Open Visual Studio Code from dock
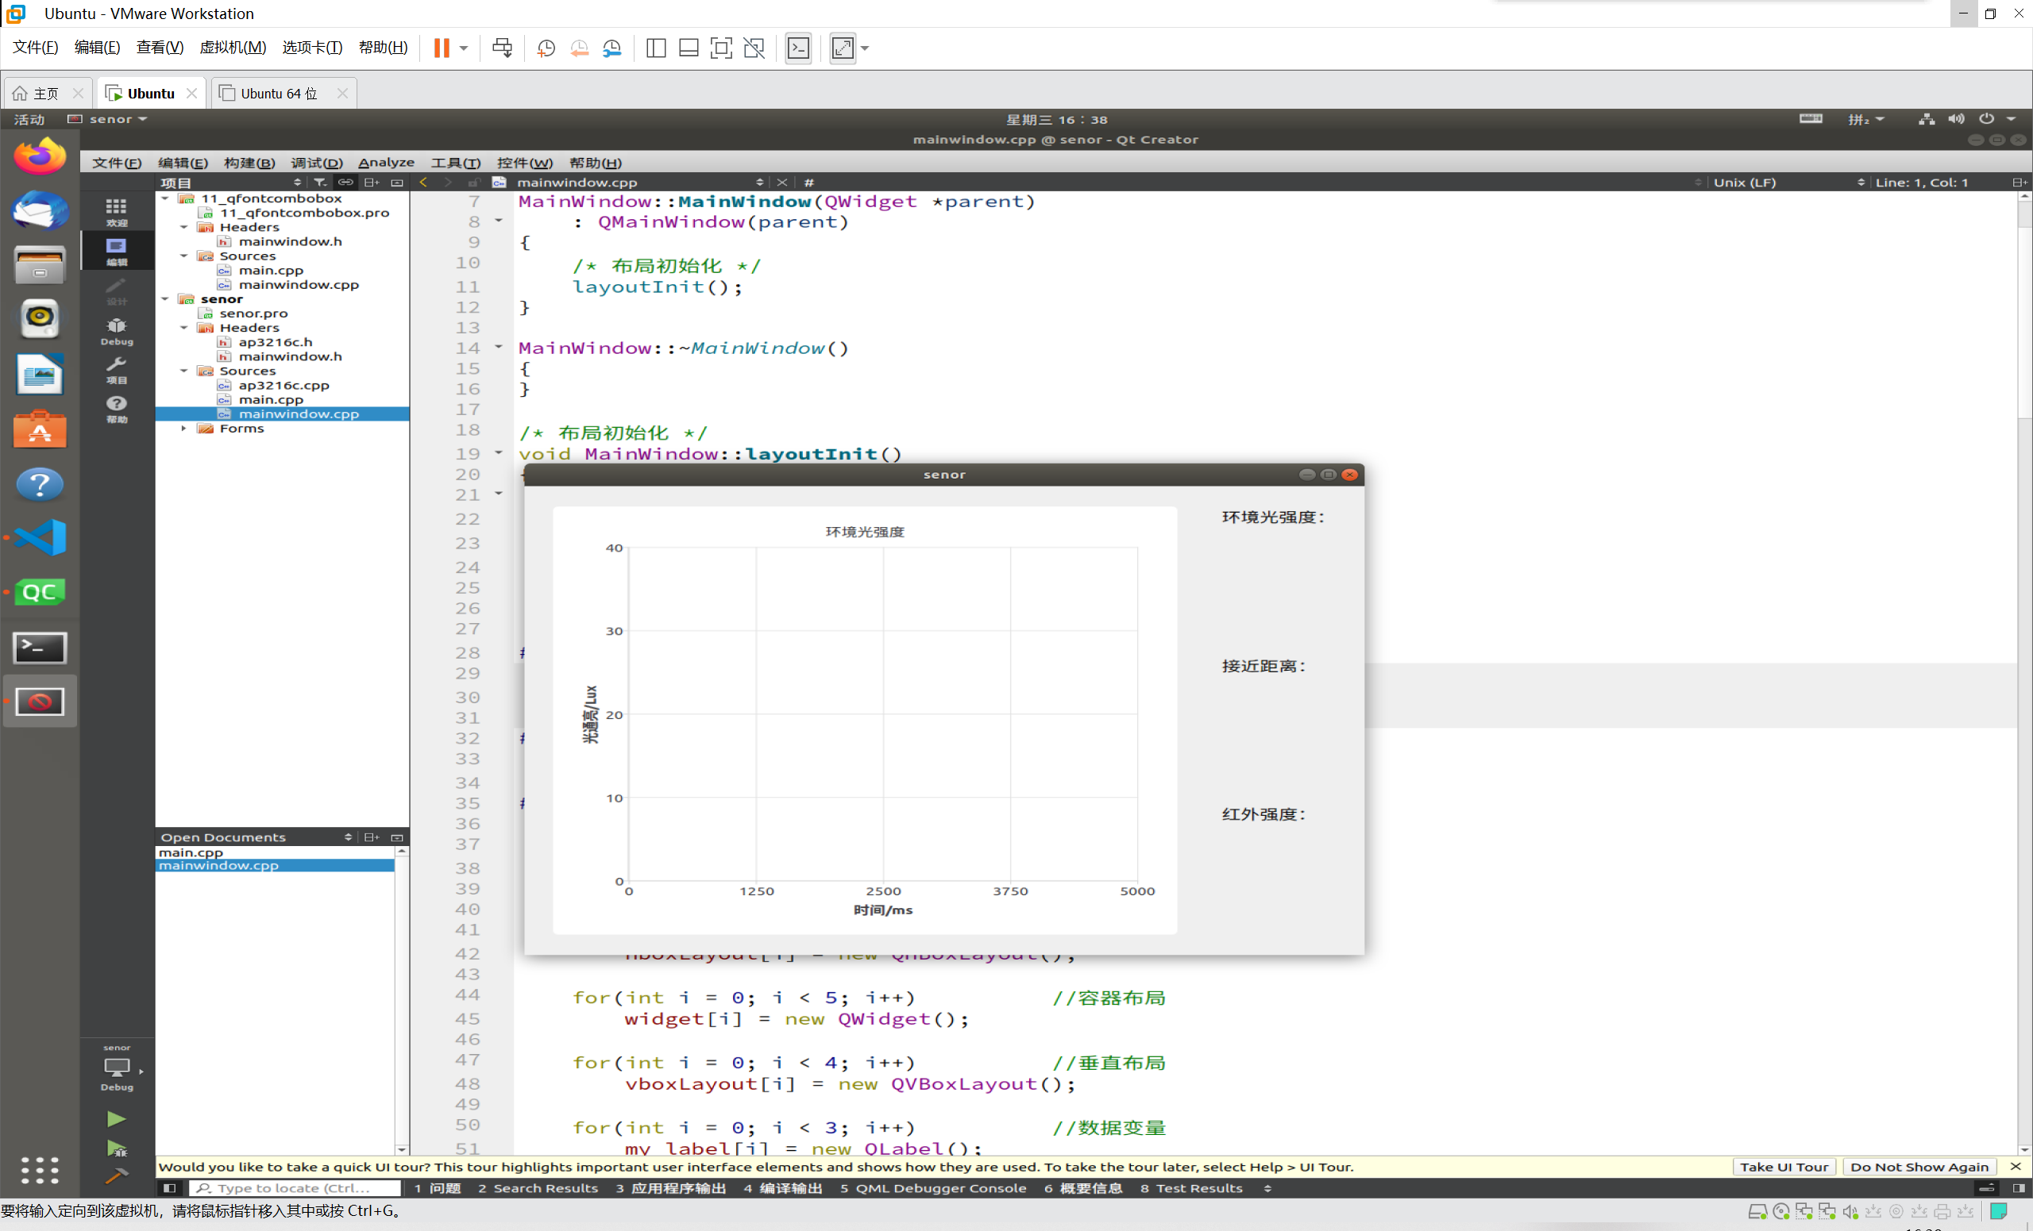Screen dimensions: 2033x1231 coord(40,537)
